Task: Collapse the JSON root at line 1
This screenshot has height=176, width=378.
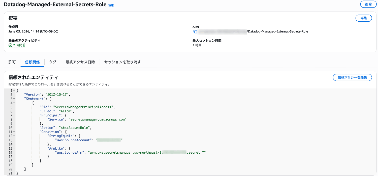Action: coord(14,91)
